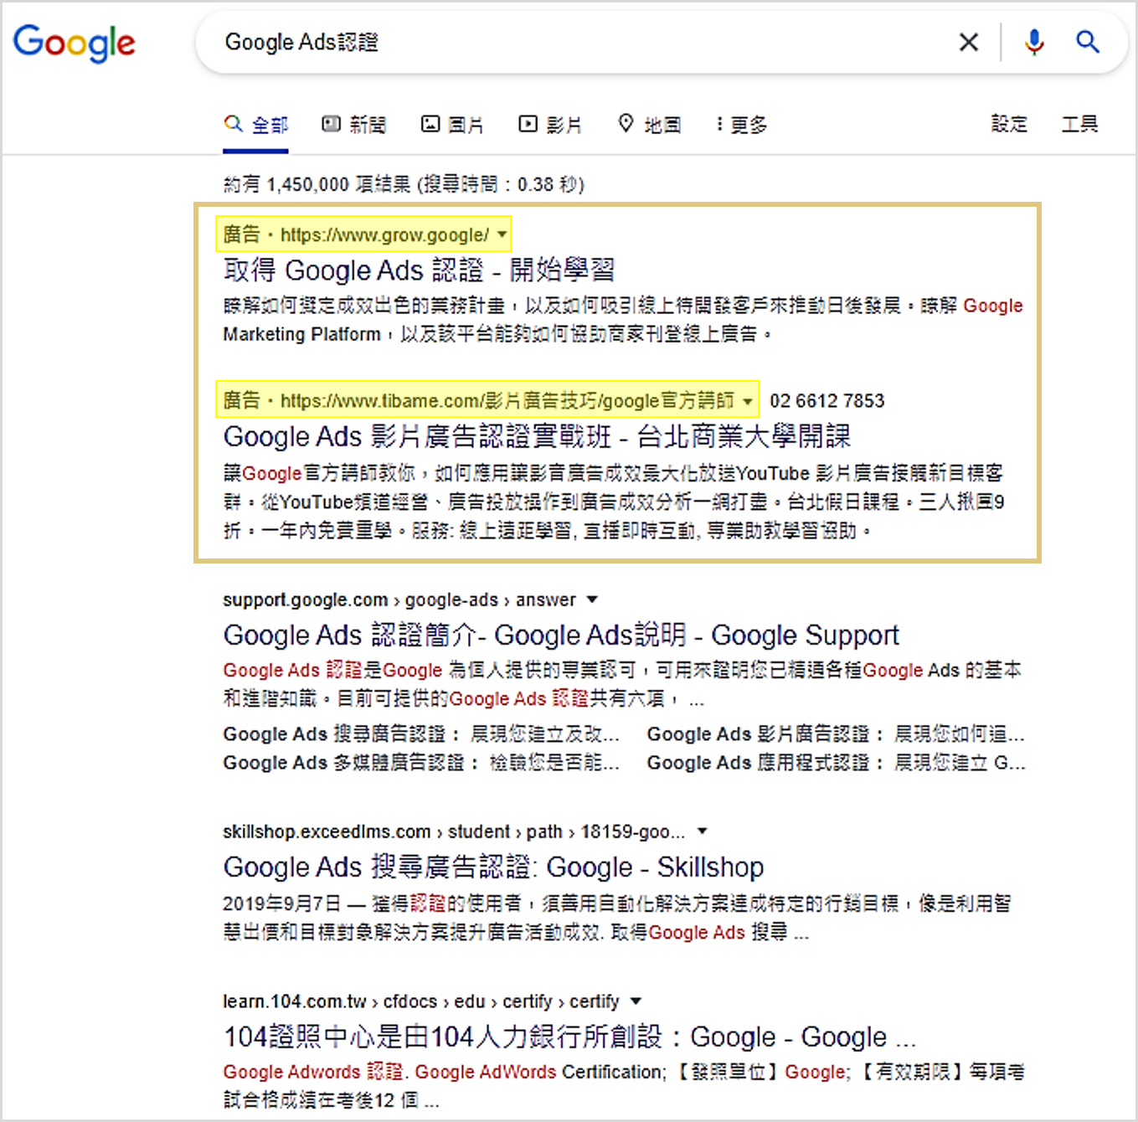Viewport: 1138px width, 1122px height.
Task: Start voice search with microphone icon
Action: (x=1034, y=42)
